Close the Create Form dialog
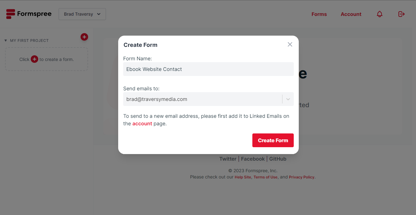Image resolution: width=416 pixels, height=215 pixels. (290, 44)
